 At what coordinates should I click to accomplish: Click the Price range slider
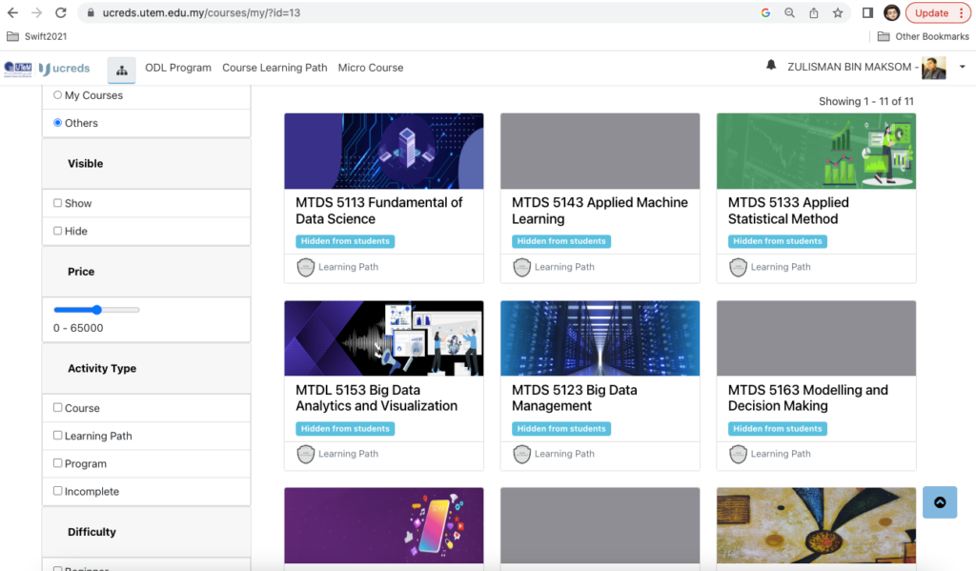click(96, 310)
